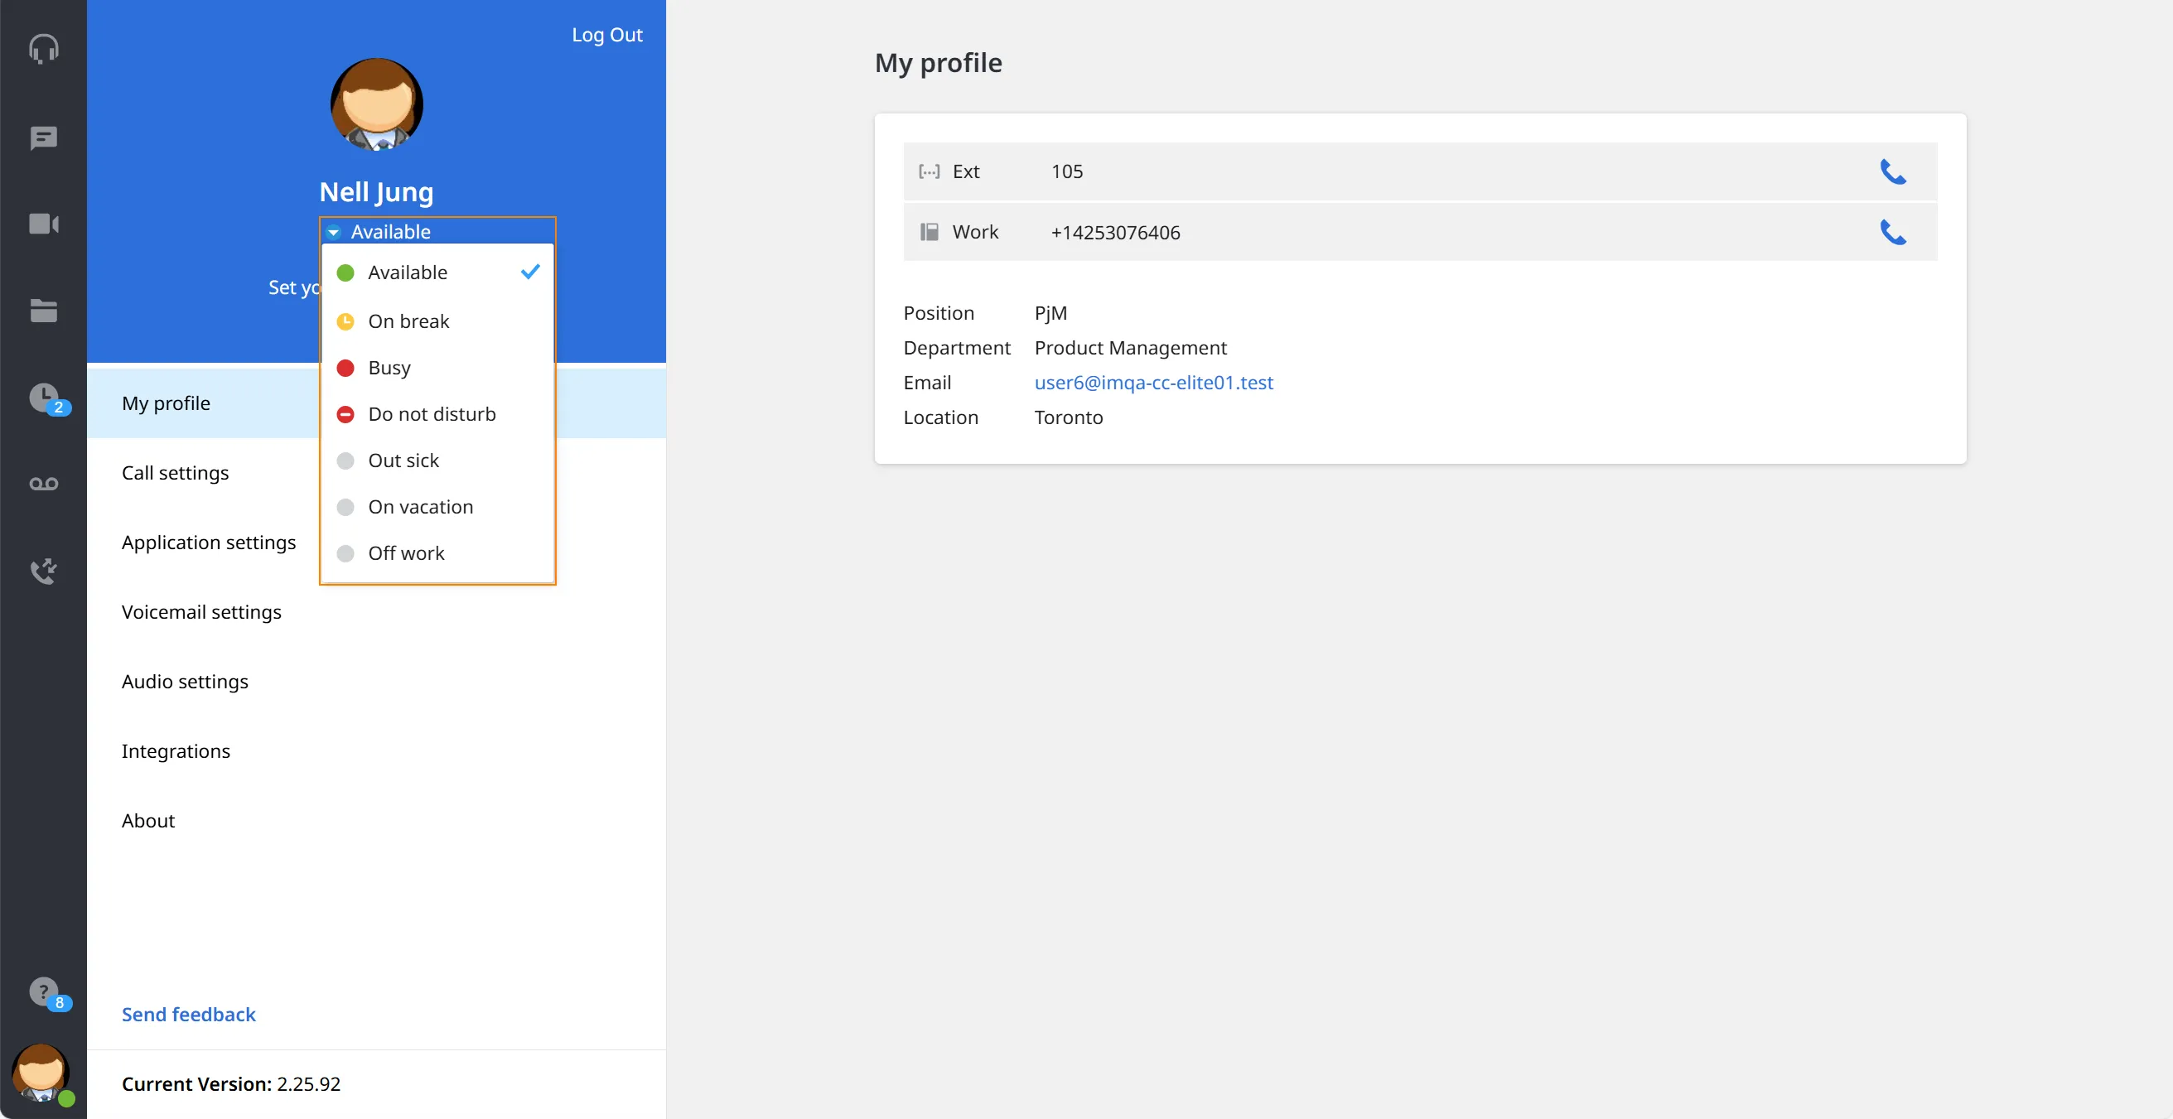Select Available status option

(437, 273)
